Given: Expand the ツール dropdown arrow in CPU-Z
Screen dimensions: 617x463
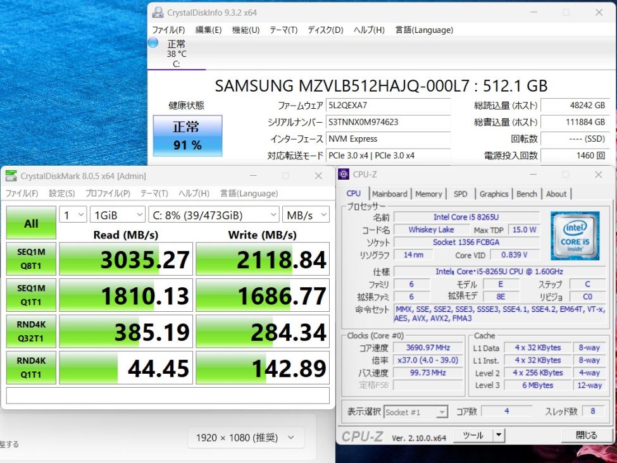Looking at the screenshot, I should (x=499, y=435).
